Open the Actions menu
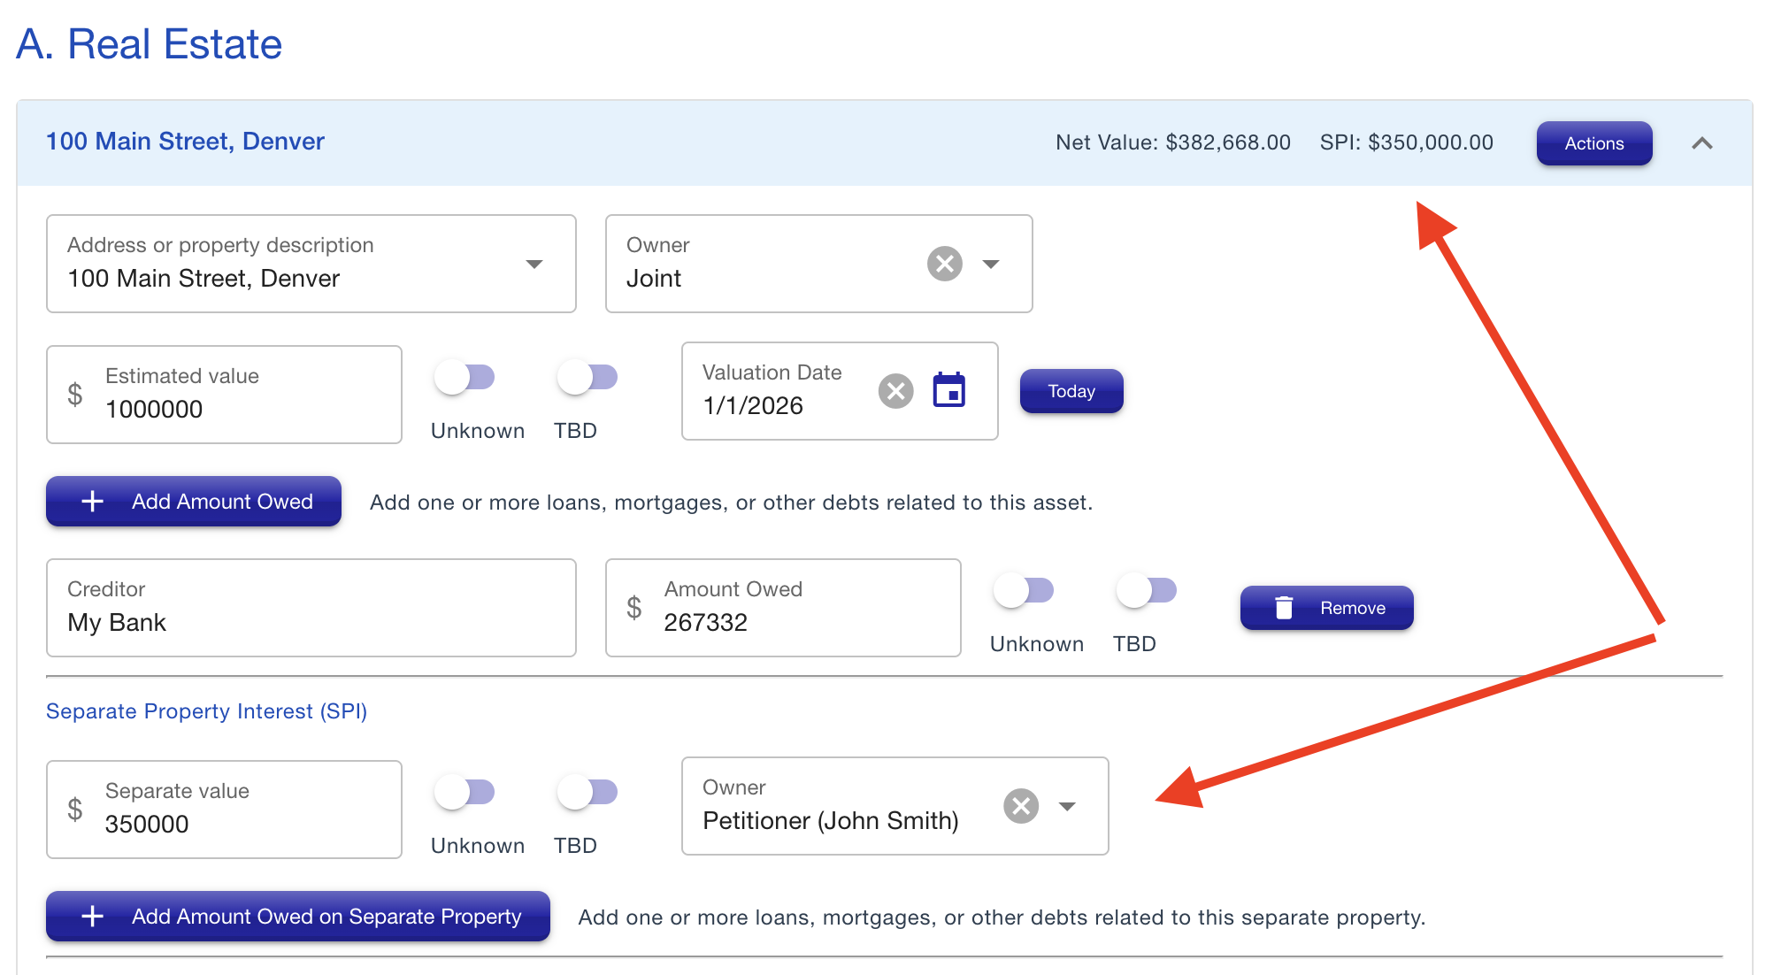This screenshot has height=975, width=1766. 1593,143
